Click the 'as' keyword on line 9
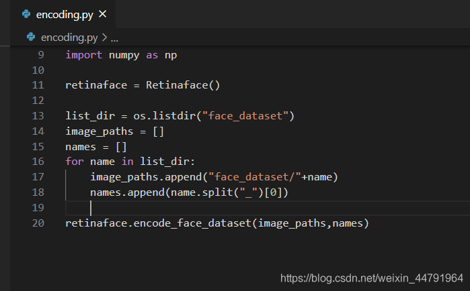The image size is (470, 291). point(152,55)
